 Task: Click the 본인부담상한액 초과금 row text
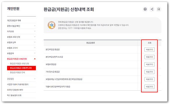point(54,57)
